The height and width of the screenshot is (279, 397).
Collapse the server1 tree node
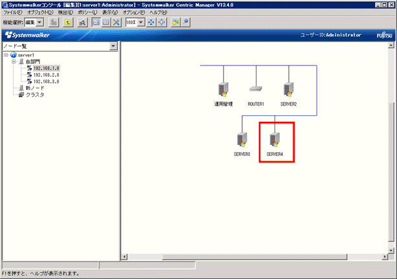coord(6,55)
